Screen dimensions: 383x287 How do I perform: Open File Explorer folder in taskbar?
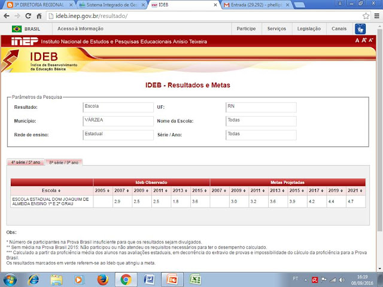pos(56,280)
